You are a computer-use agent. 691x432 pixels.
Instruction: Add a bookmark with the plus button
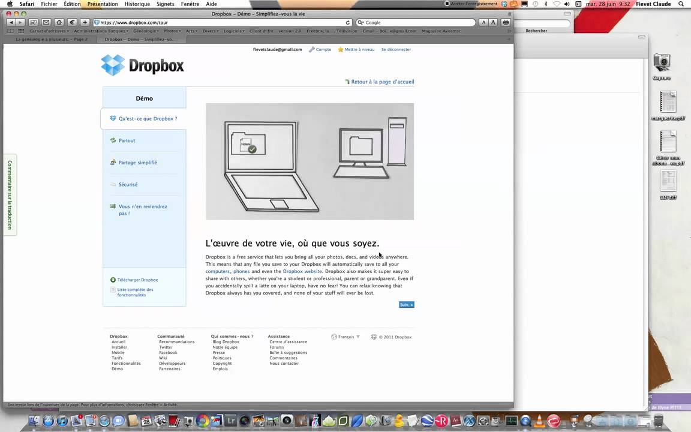tap(85, 22)
